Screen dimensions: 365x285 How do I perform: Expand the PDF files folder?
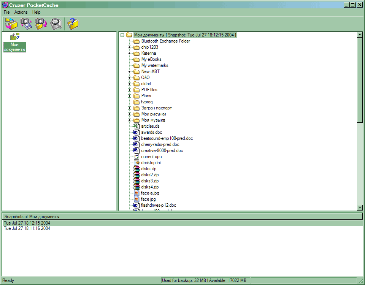130,90
